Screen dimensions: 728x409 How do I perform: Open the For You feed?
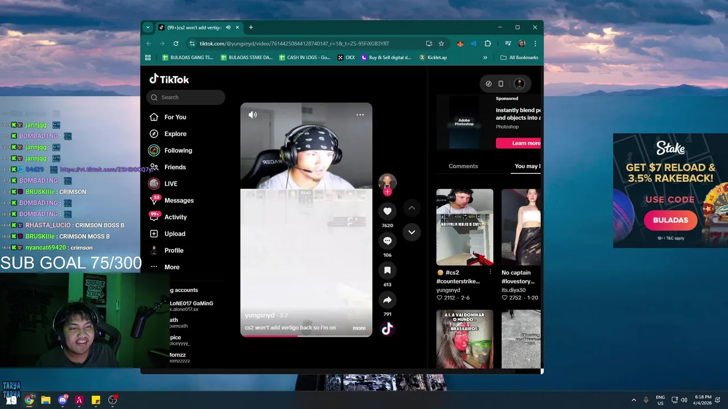coord(175,117)
